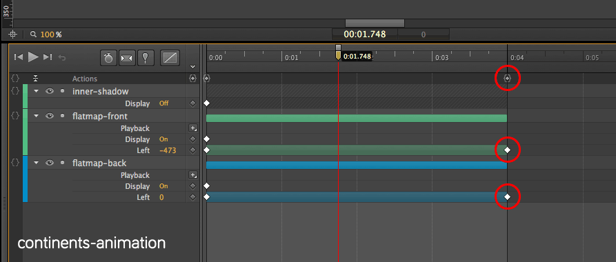
Task: Click the inner-shadow Display value "Off"
Action: [x=163, y=103]
